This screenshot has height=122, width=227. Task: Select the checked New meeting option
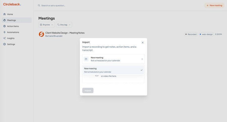coord(113,70)
